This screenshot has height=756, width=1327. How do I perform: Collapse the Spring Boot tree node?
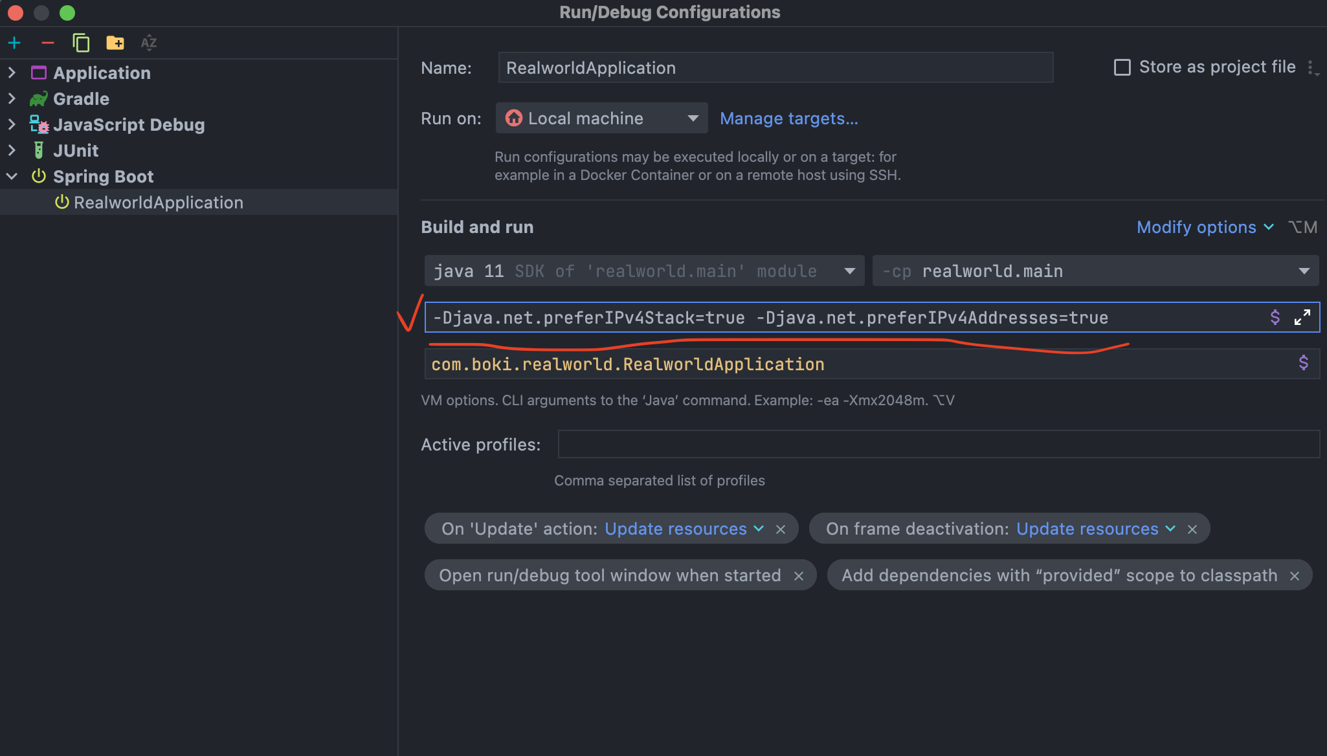(12, 176)
